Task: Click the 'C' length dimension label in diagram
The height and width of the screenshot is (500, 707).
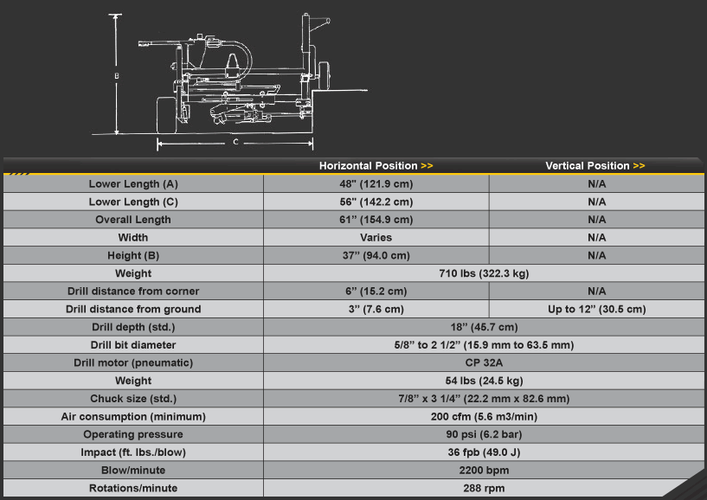Action: (x=235, y=142)
